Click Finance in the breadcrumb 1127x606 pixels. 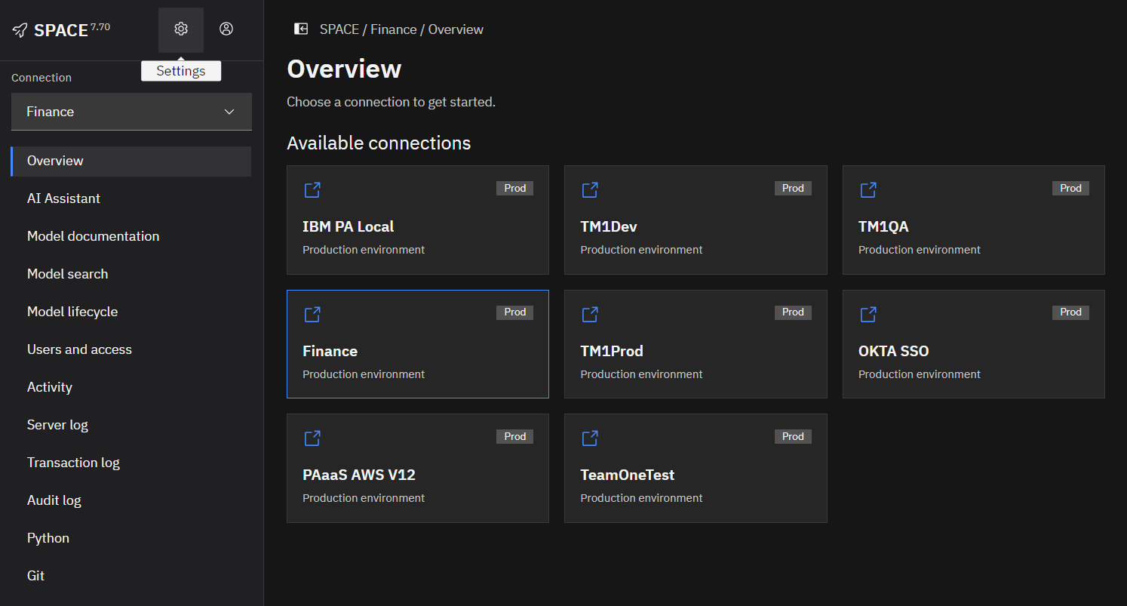[x=394, y=29]
